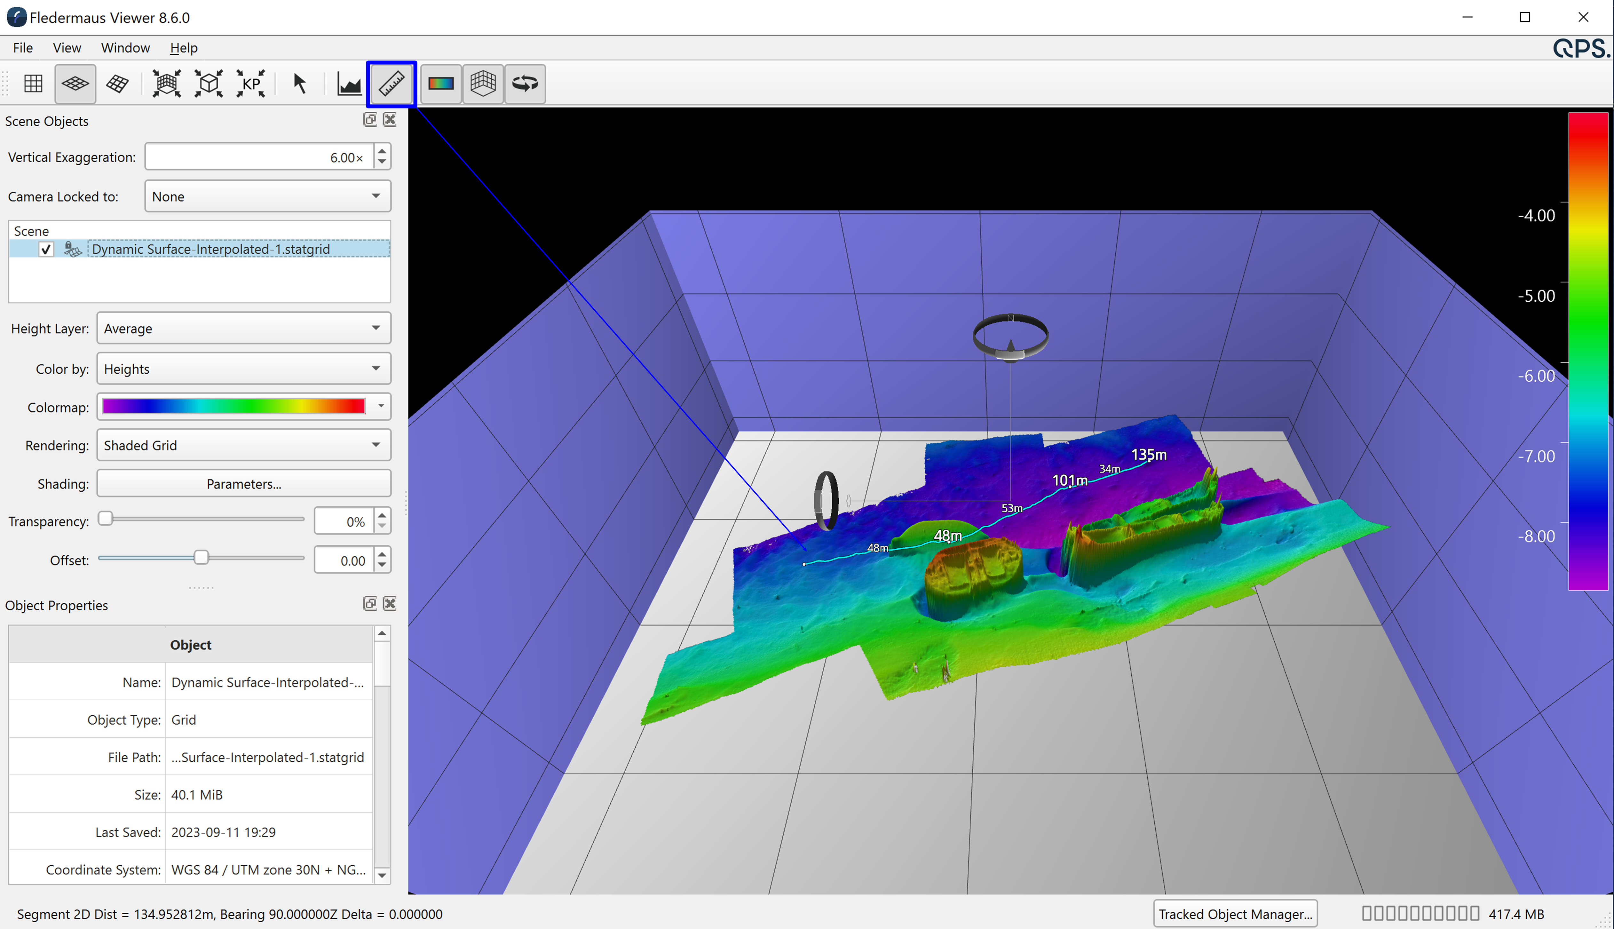
Task: Click the shading Parameters button
Action: pyautogui.click(x=243, y=484)
